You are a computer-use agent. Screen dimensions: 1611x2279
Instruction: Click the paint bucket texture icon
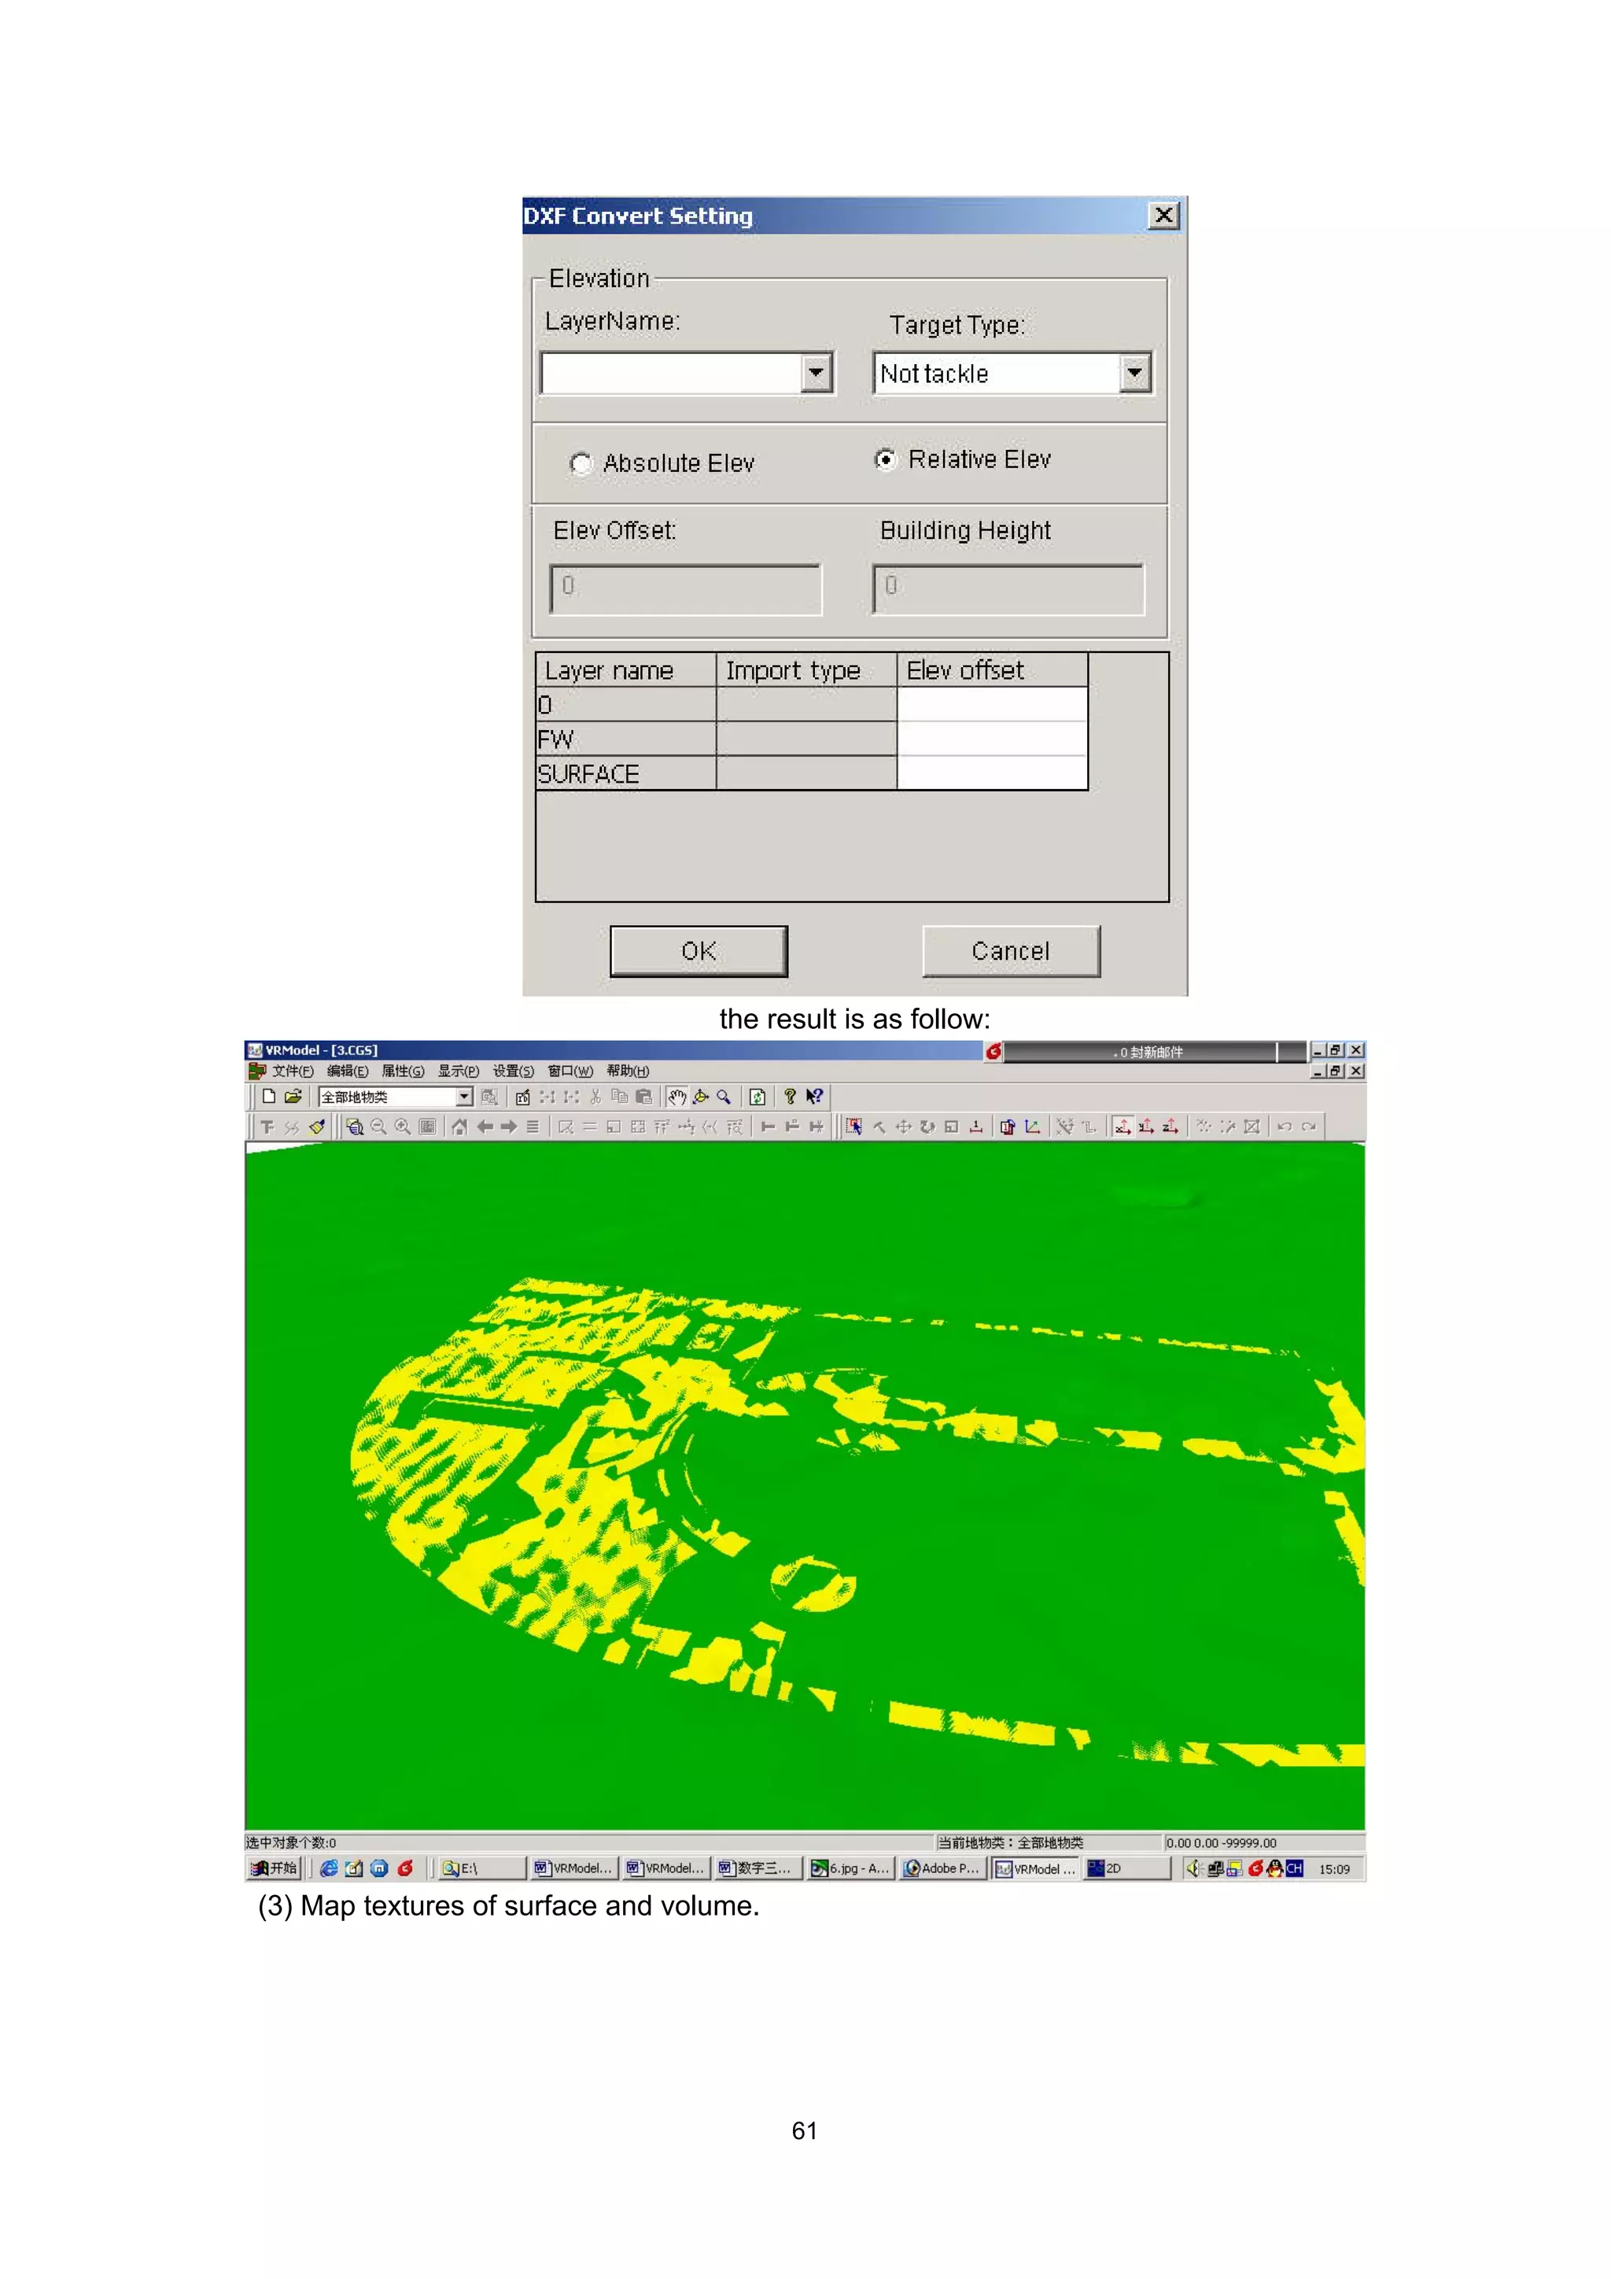point(317,1127)
